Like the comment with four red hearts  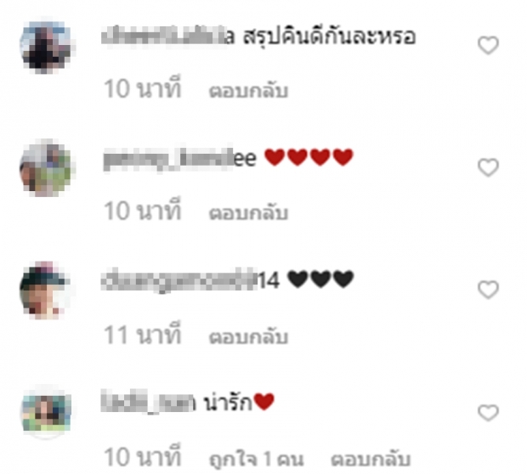coord(488,167)
